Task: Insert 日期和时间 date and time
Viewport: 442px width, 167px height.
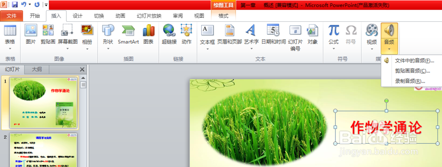Action: pyautogui.click(x=273, y=30)
